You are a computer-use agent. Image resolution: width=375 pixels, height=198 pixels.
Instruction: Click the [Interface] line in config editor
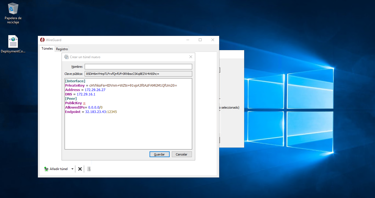point(75,81)
